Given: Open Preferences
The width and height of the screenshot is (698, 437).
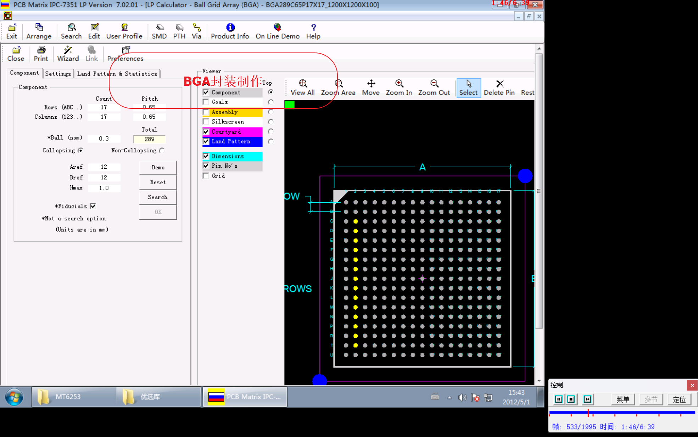Looking at the screenshot, I should (125, 54).
